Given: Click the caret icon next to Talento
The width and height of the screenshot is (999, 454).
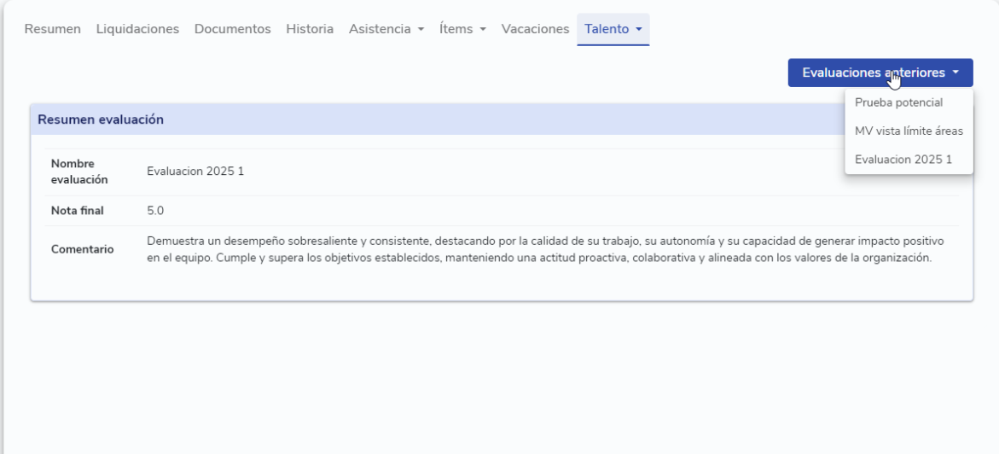Looking at the screenshot, I should coord(639,29).
